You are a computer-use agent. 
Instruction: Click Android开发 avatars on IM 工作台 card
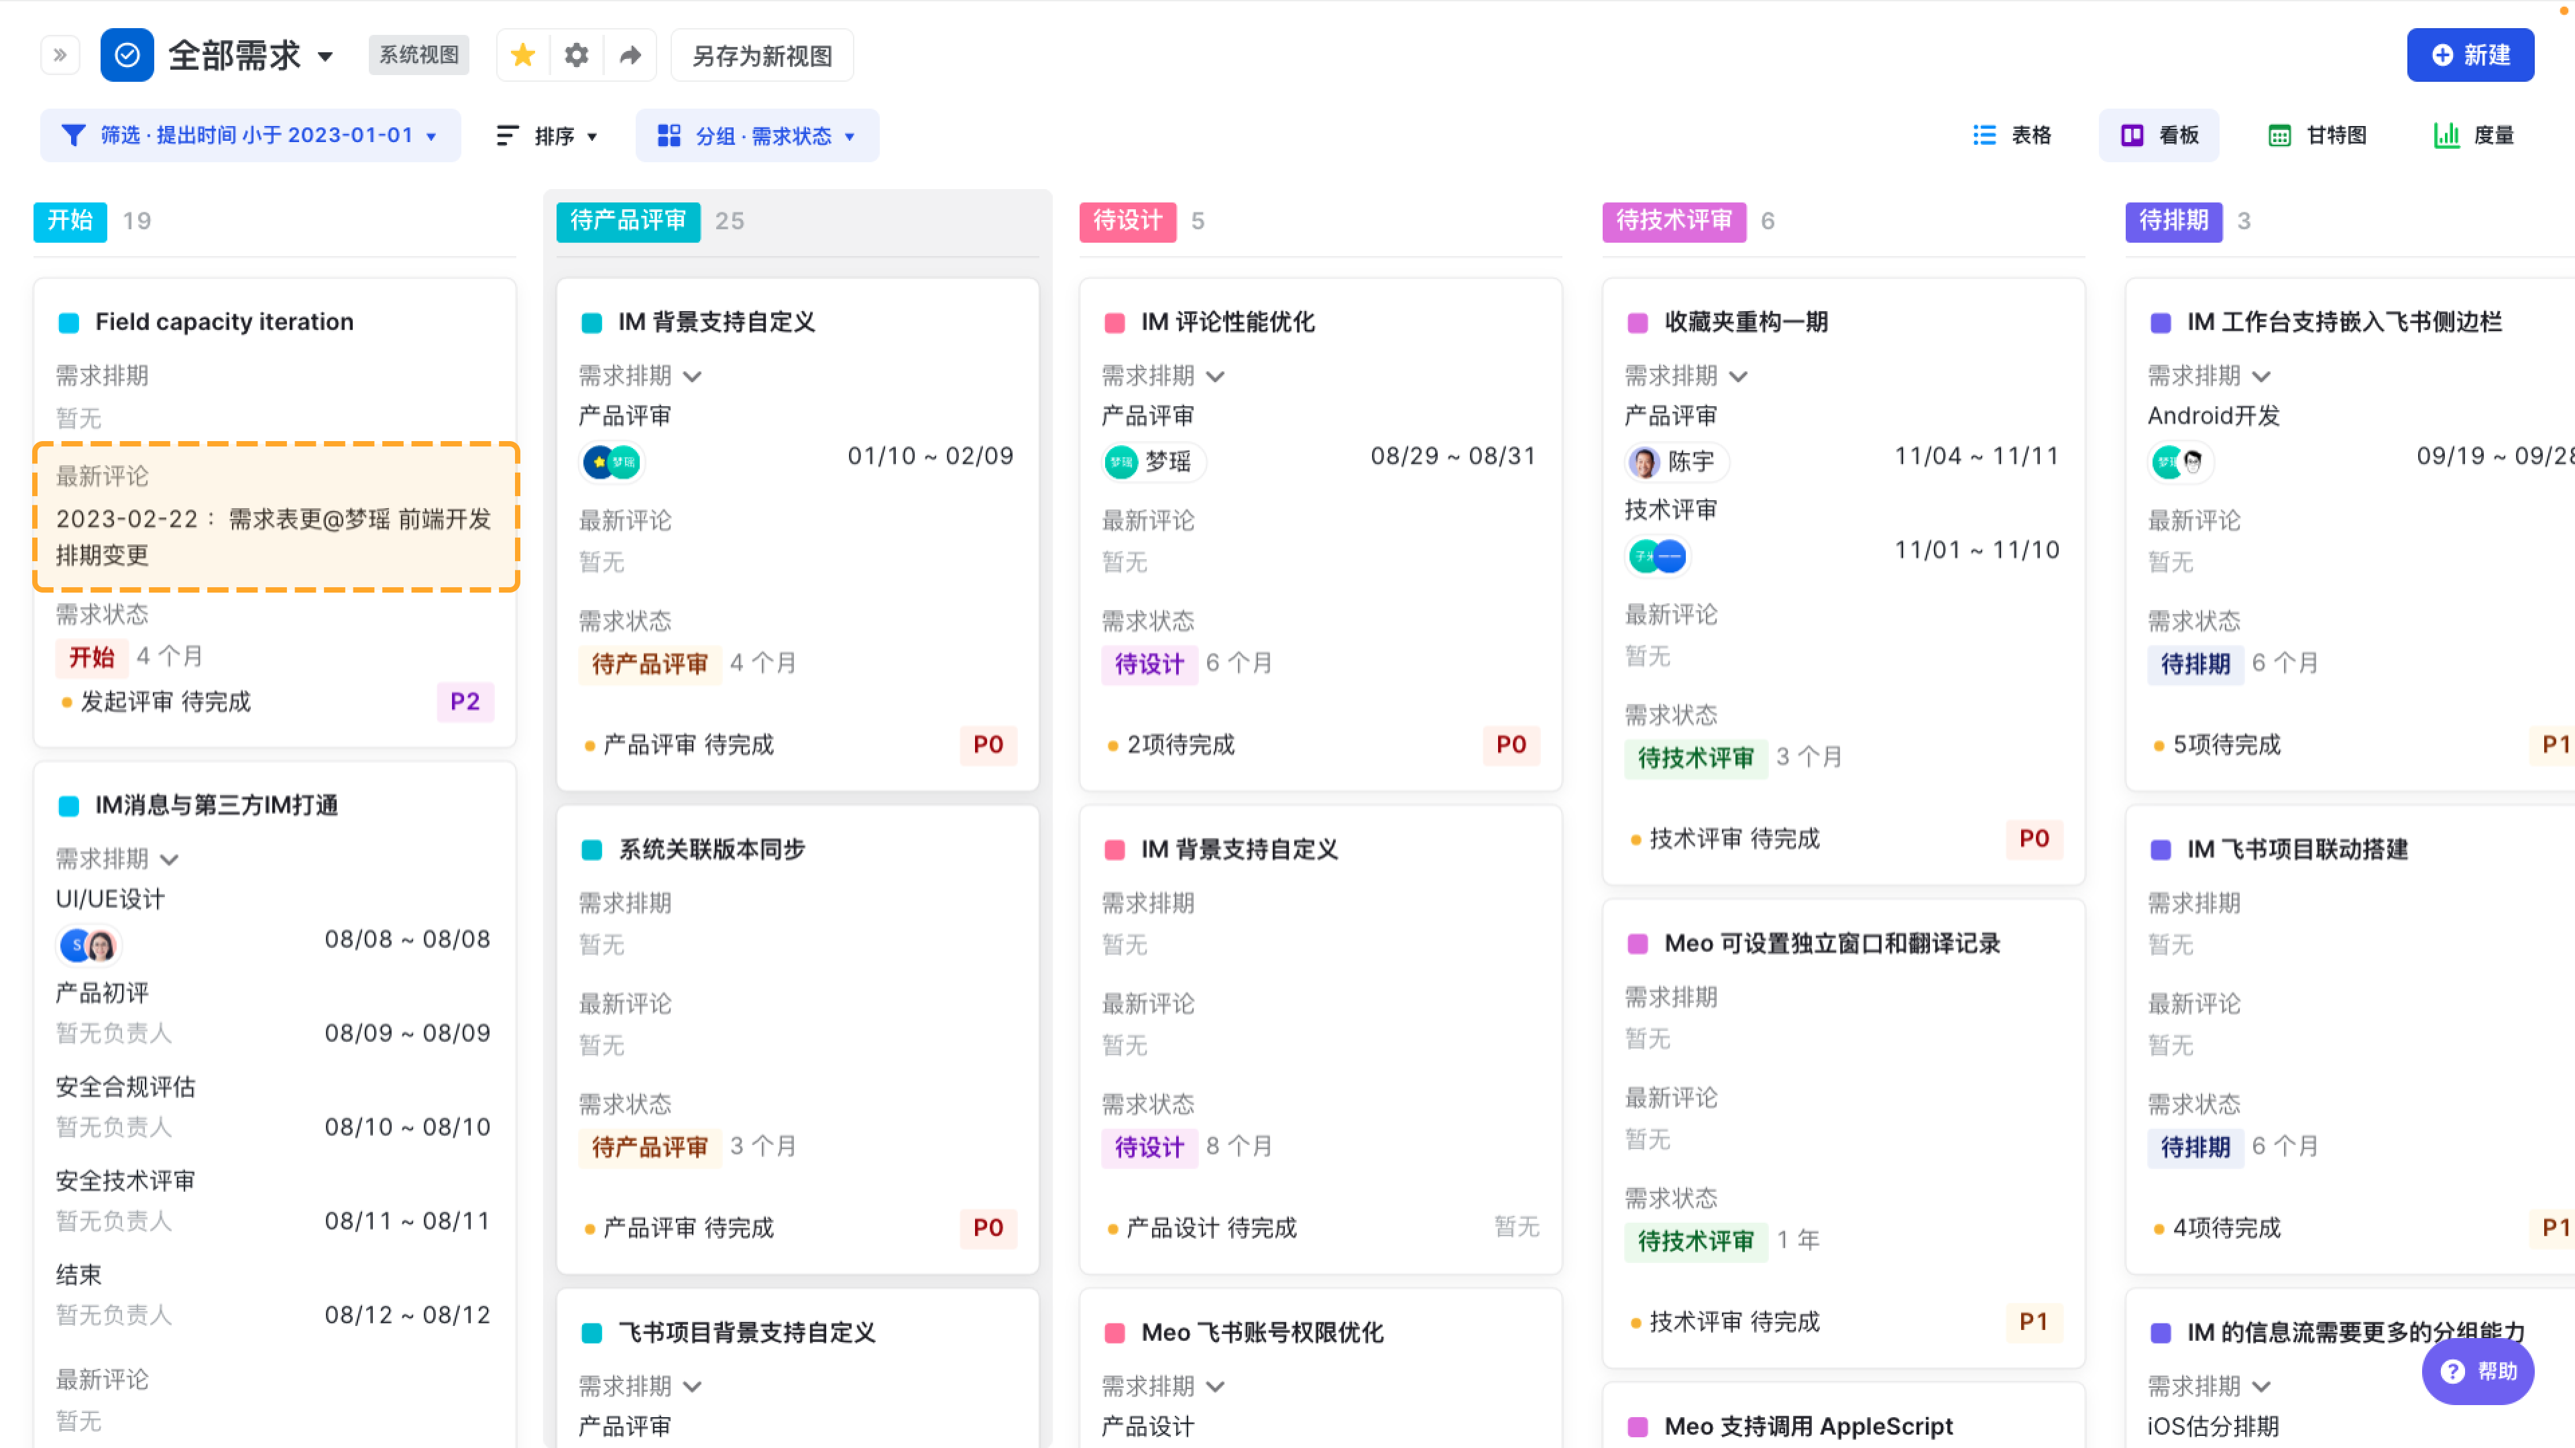pyautogui.click(x=2181, y=462)
